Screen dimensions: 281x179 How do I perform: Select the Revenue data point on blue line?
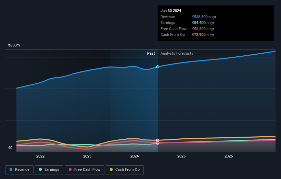(x=157, y=67)
